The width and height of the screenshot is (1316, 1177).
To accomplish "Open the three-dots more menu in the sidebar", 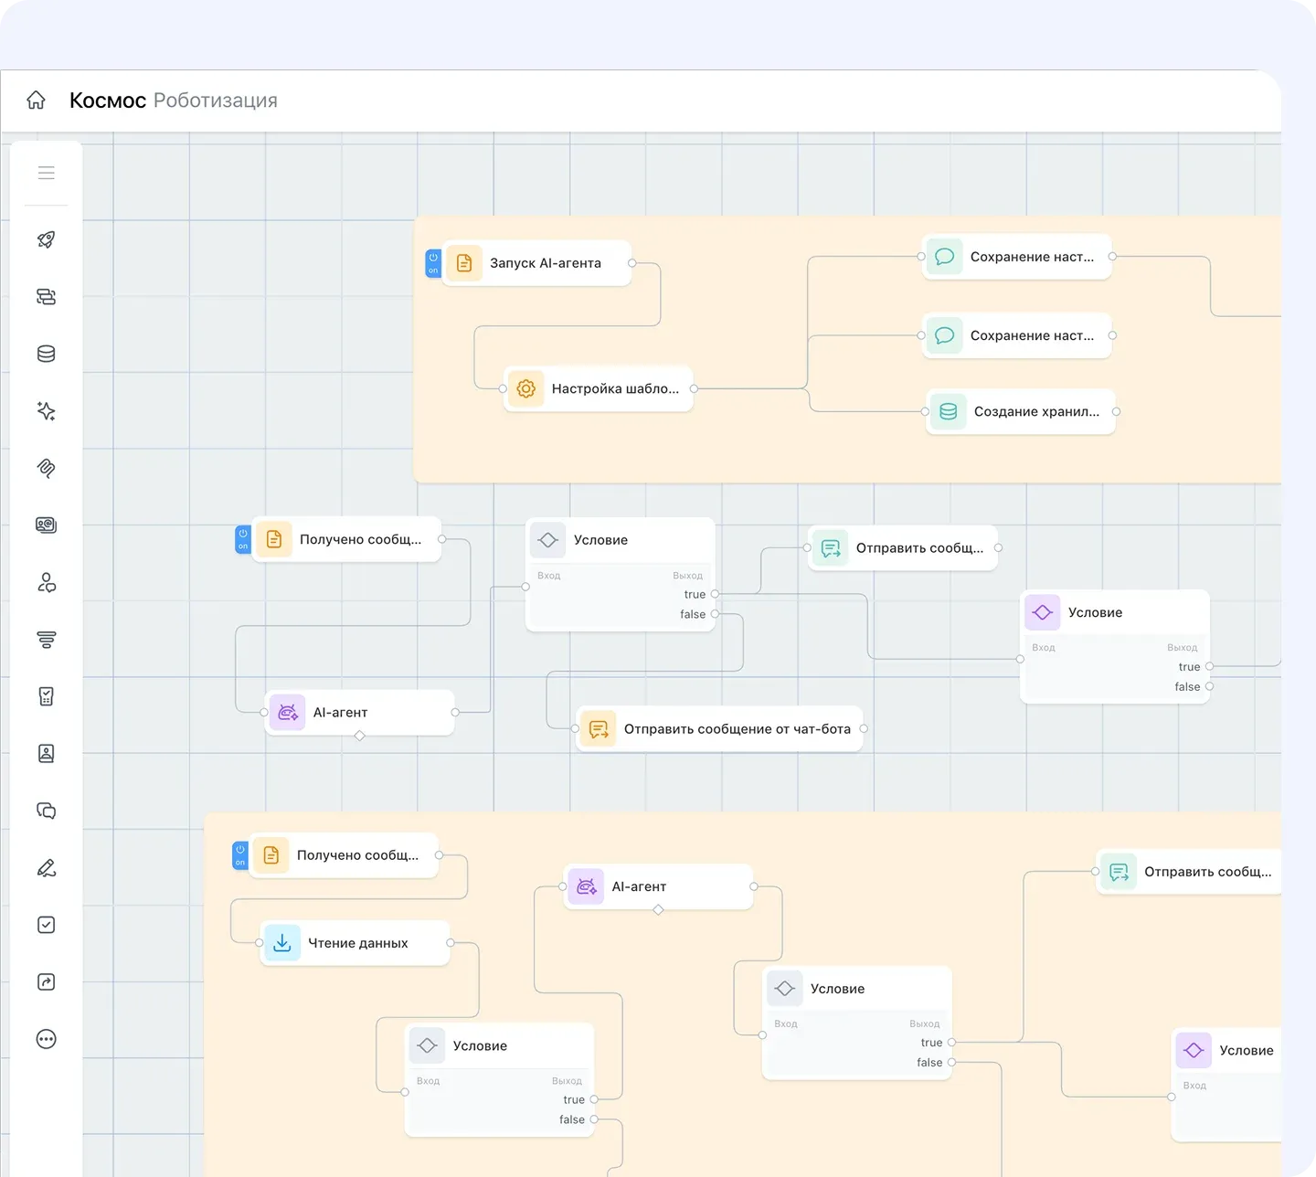I will [x=47, y=1039].
